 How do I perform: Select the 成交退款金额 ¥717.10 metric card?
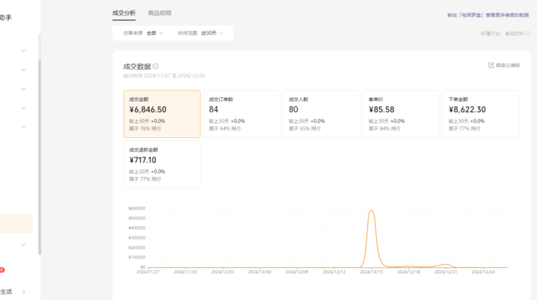tap(162, 164)
